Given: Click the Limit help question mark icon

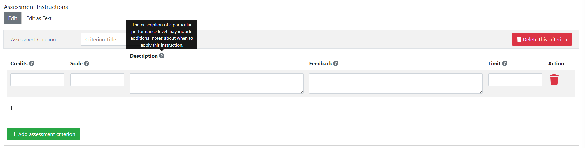Looking at the screenshot, I should (505, 63).
